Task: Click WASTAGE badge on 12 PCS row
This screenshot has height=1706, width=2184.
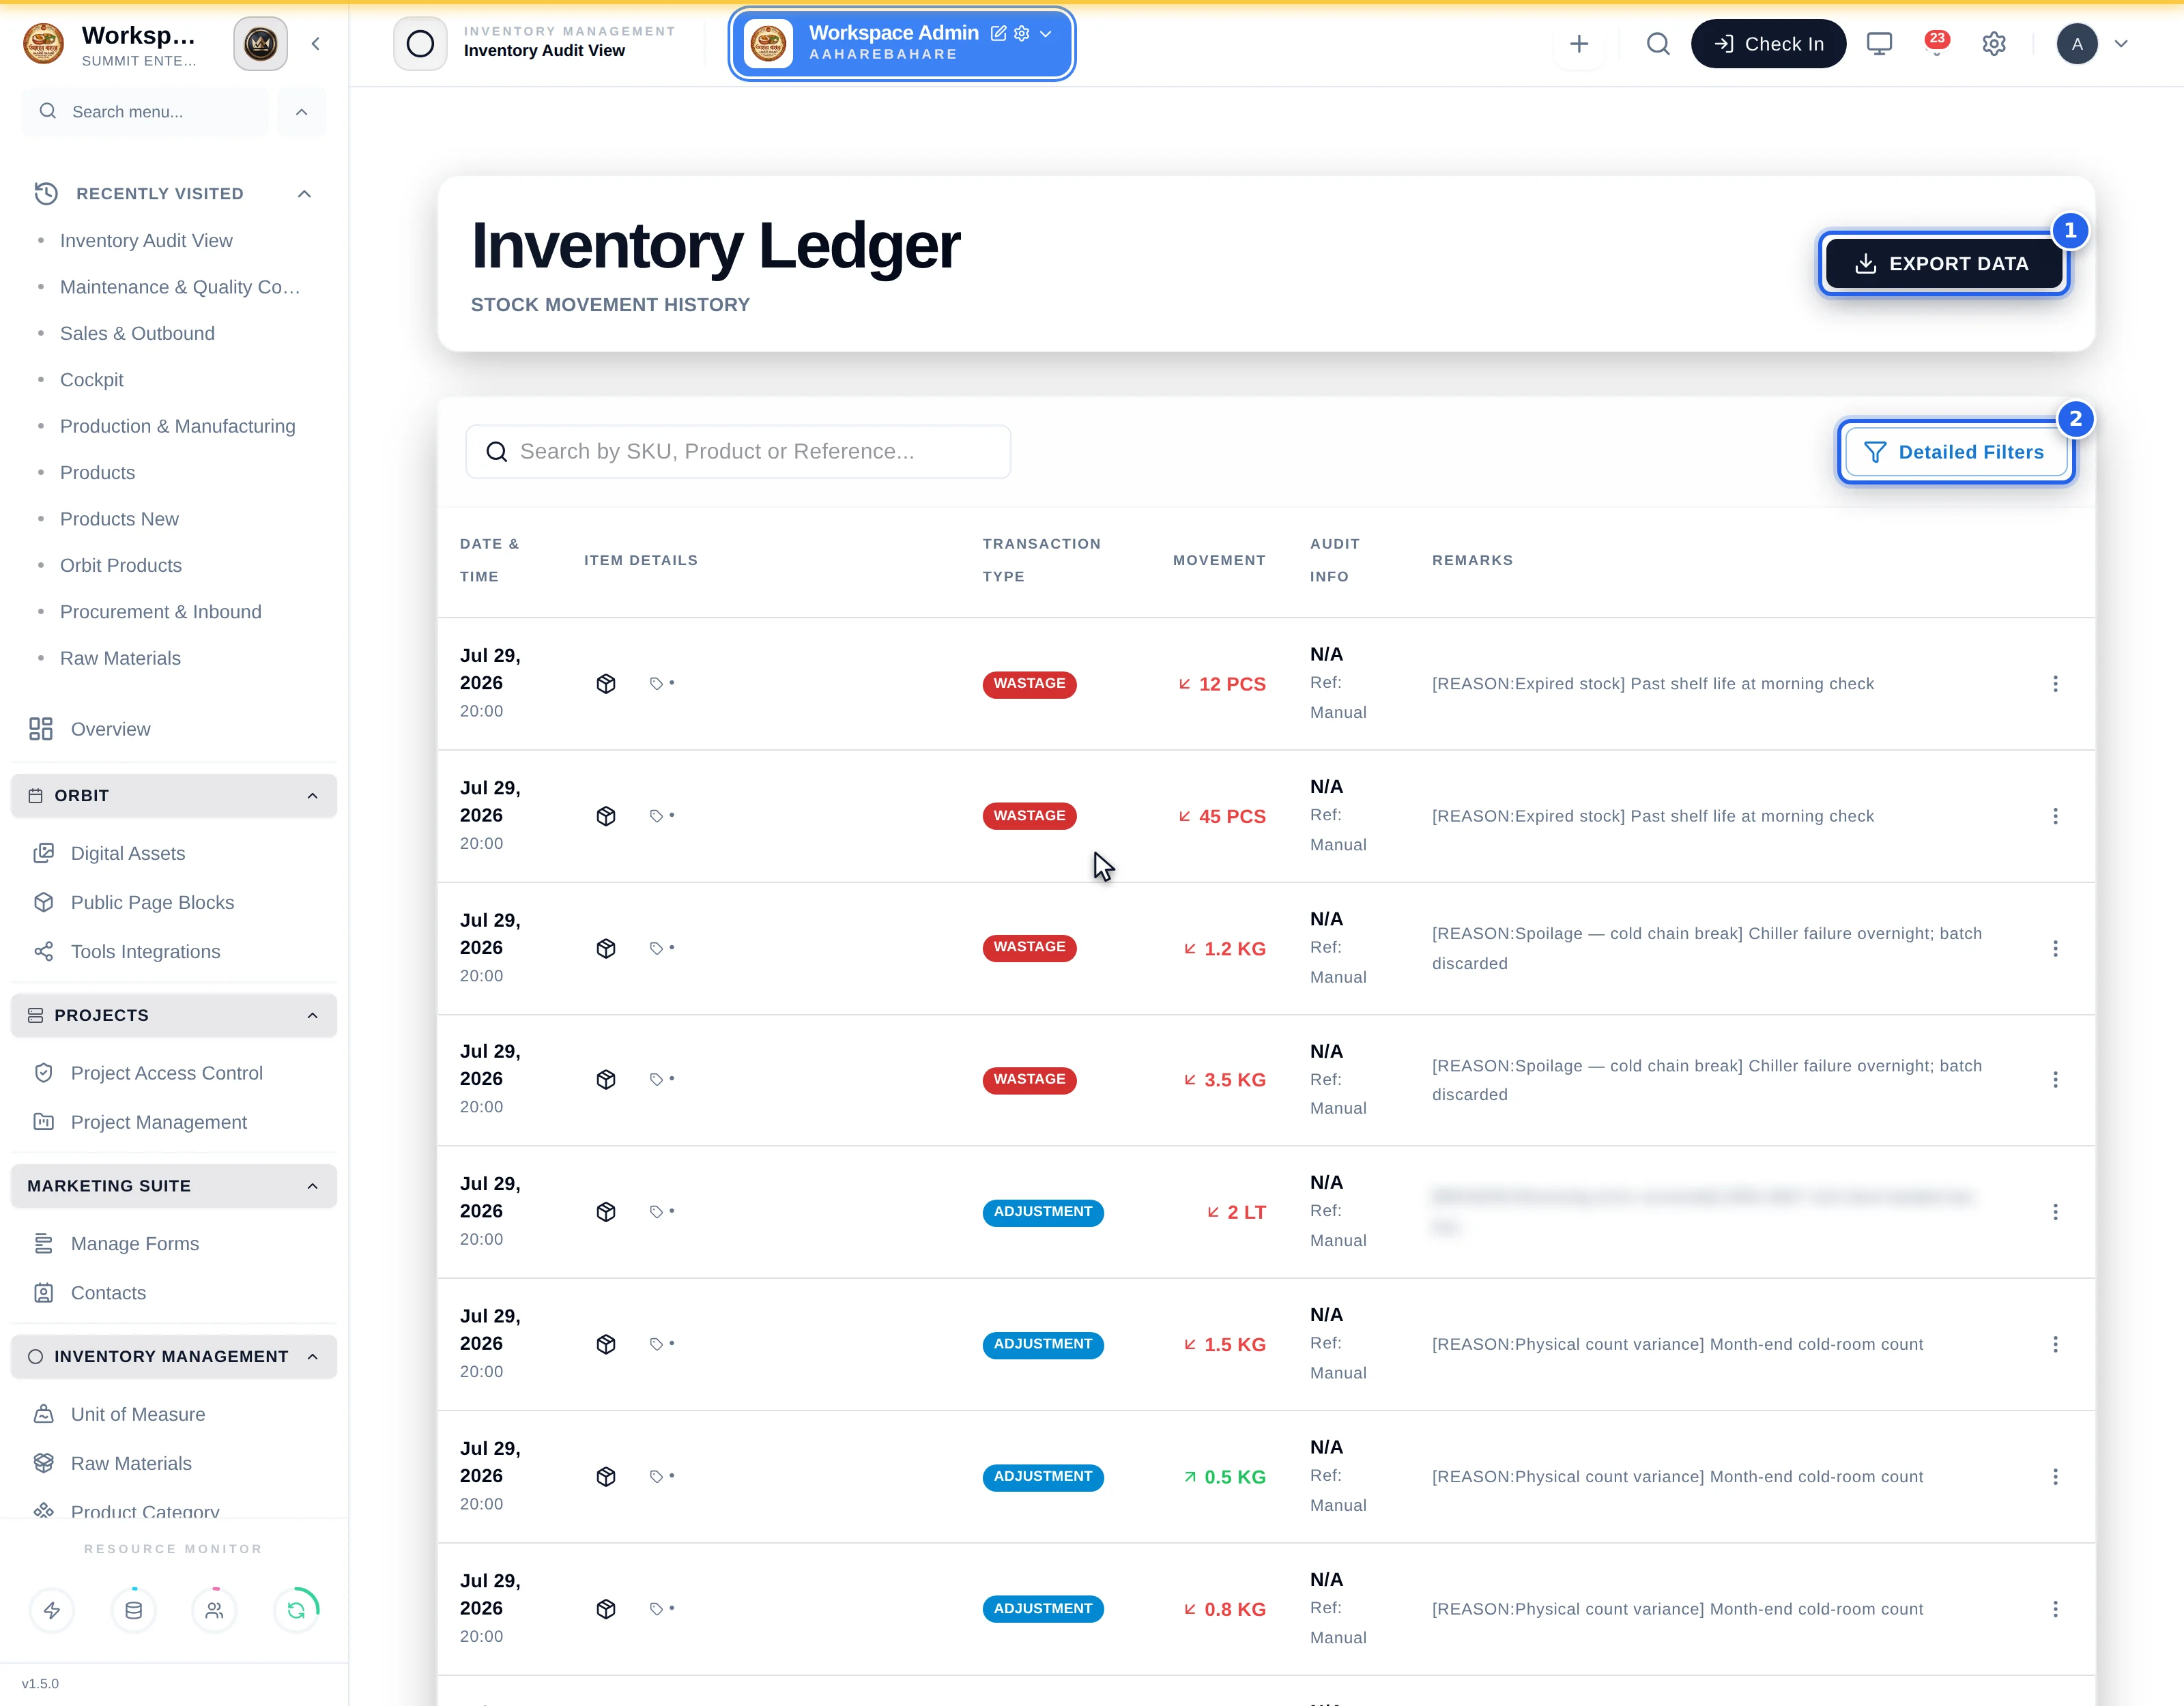Action: (x=1029, y=684)
